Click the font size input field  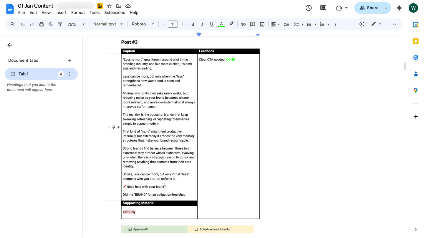[x=173, y=24]
